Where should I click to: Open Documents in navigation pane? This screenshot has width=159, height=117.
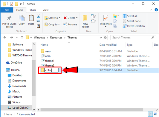tap(17, 81)
